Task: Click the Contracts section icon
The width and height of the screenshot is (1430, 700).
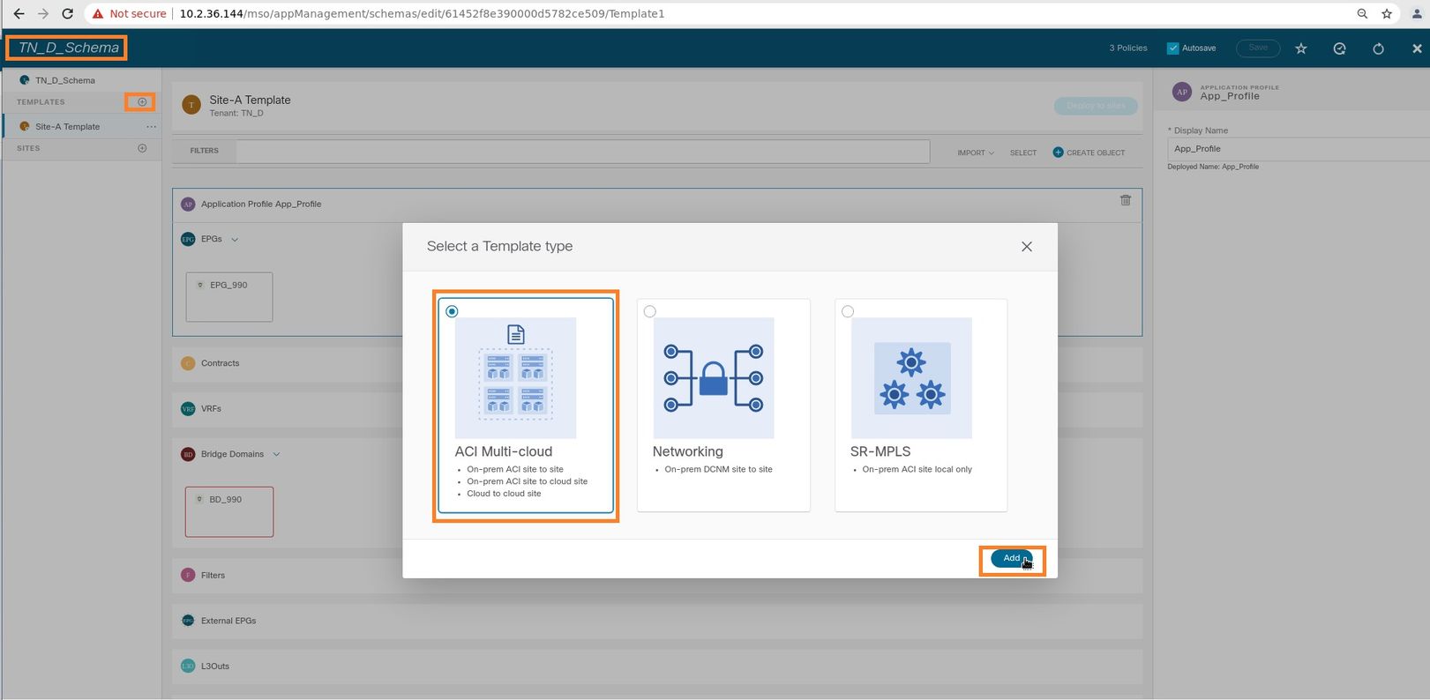Action: tap(188, 363)
